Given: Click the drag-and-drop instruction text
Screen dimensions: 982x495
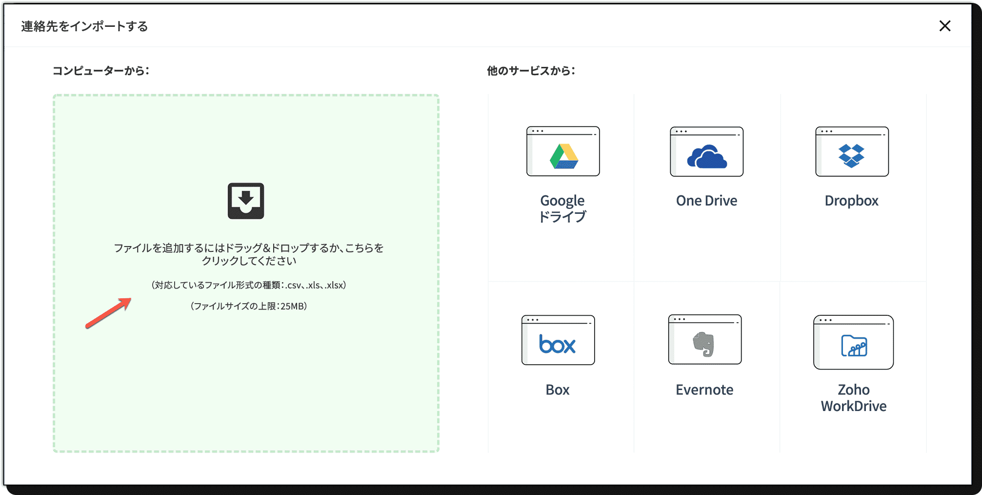Looking at the screenshot, I should point(249,254).
